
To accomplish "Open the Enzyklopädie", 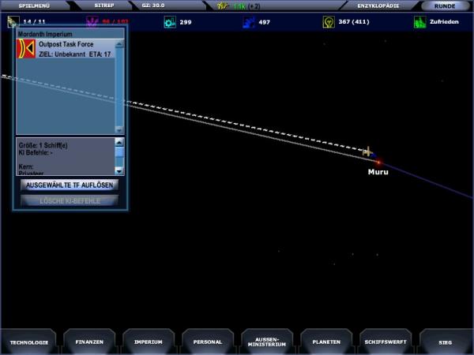I will pos(378,6).
